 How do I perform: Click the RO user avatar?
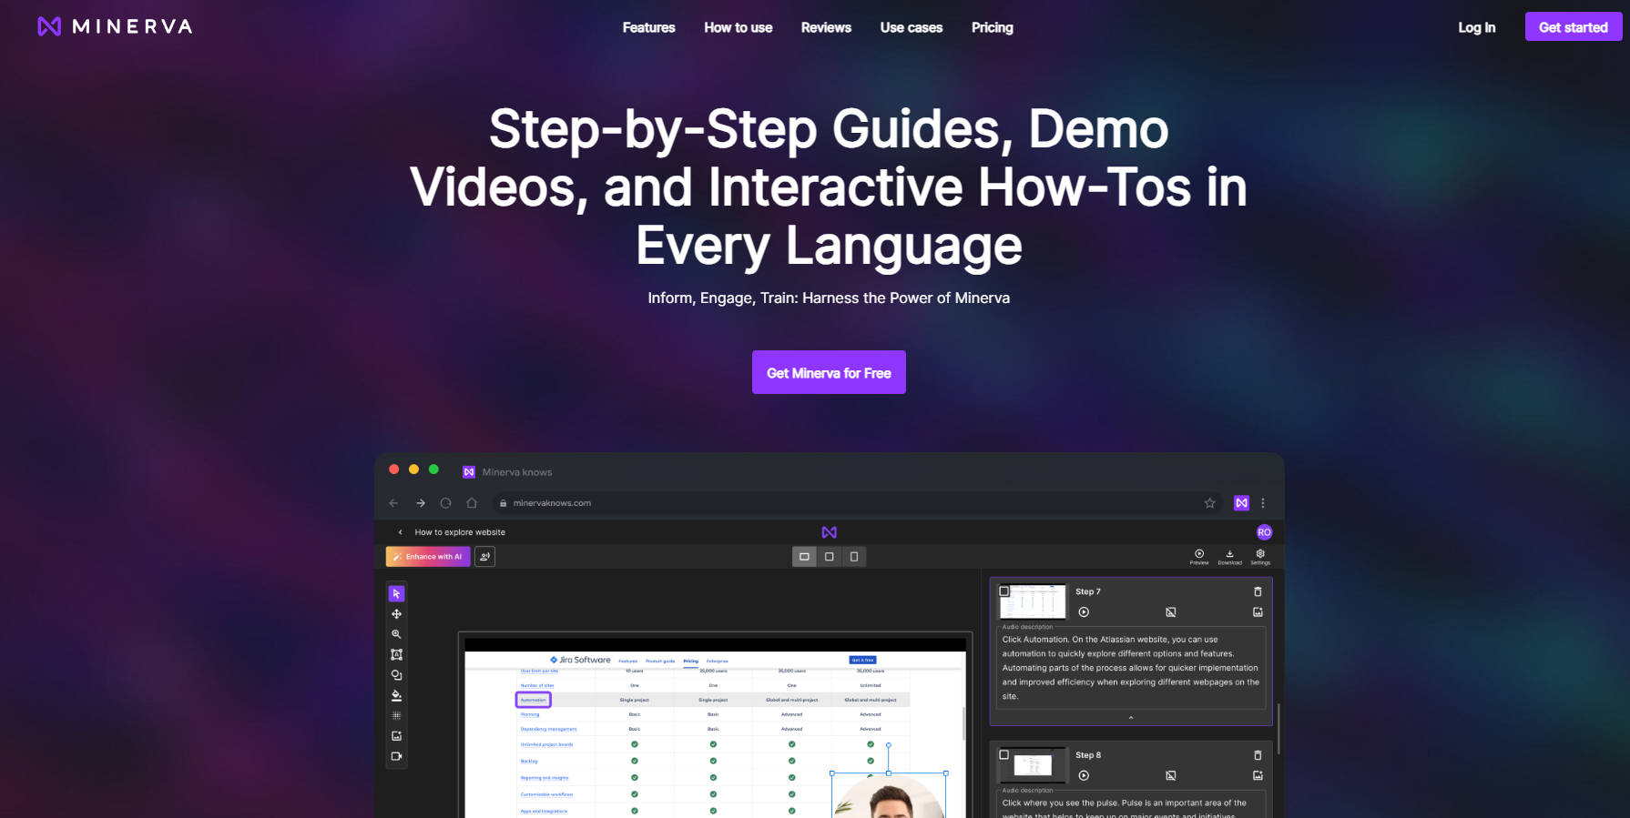[x=1264, y=532]
